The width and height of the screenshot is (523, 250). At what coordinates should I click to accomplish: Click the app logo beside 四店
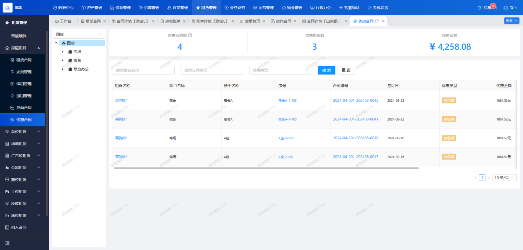tap(7, 7)
